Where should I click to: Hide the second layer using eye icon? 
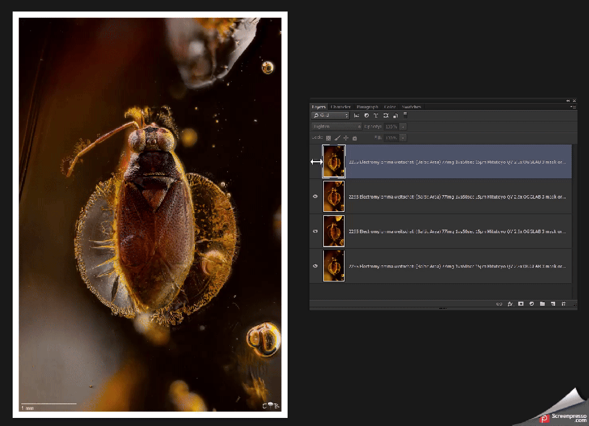point(315,196)
